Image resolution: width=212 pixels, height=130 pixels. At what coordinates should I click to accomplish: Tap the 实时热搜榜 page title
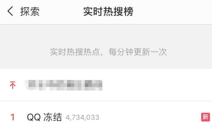[108, 11]
